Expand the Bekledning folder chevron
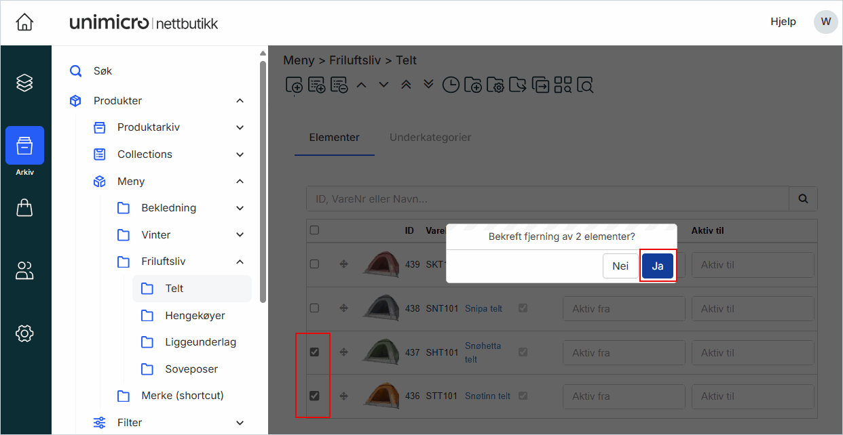The width and height of the screenshot is (843, 435). 240,208
